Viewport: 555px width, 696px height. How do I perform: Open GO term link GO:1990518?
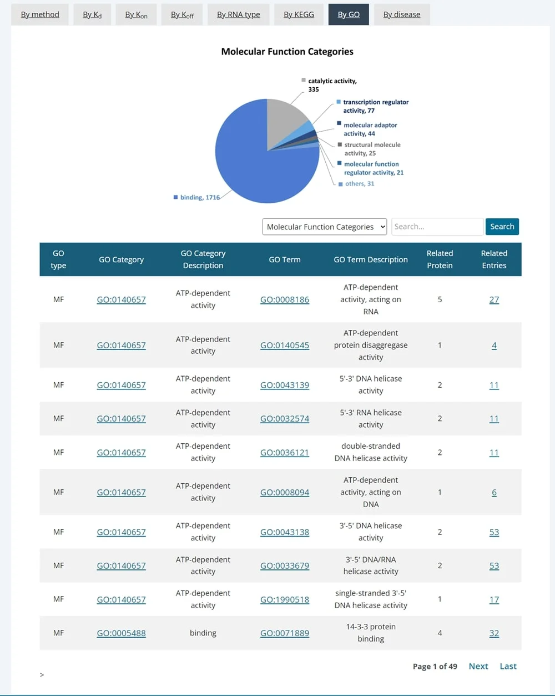point(285,599)
